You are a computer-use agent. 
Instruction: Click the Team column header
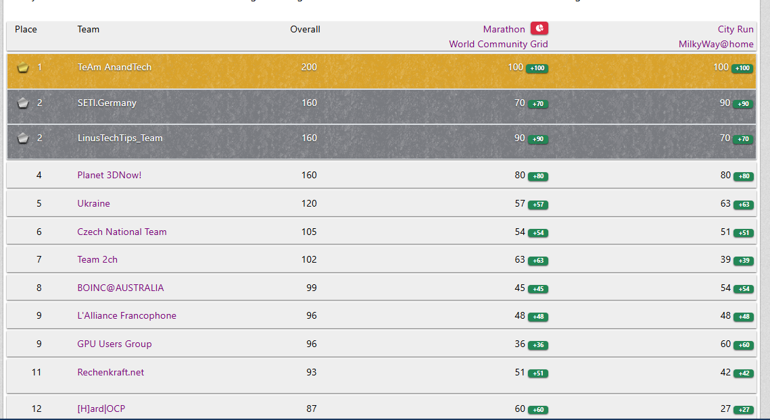click(89, 30)
